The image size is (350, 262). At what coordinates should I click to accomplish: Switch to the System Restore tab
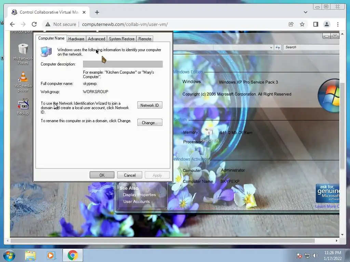[122, 39]
